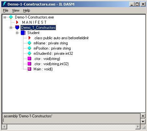This screenshot has height=131, width=147.
Task: Click the status pane scroll down arrow
Action: pos(143,121)
